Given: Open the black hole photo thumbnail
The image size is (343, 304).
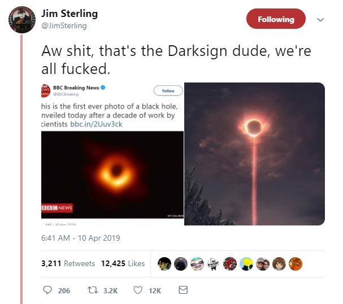Looking at the screenshot, I should (112, 175).
